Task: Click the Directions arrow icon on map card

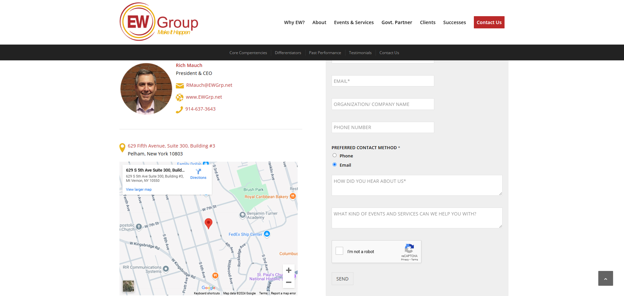Action: tap(198, 172)
